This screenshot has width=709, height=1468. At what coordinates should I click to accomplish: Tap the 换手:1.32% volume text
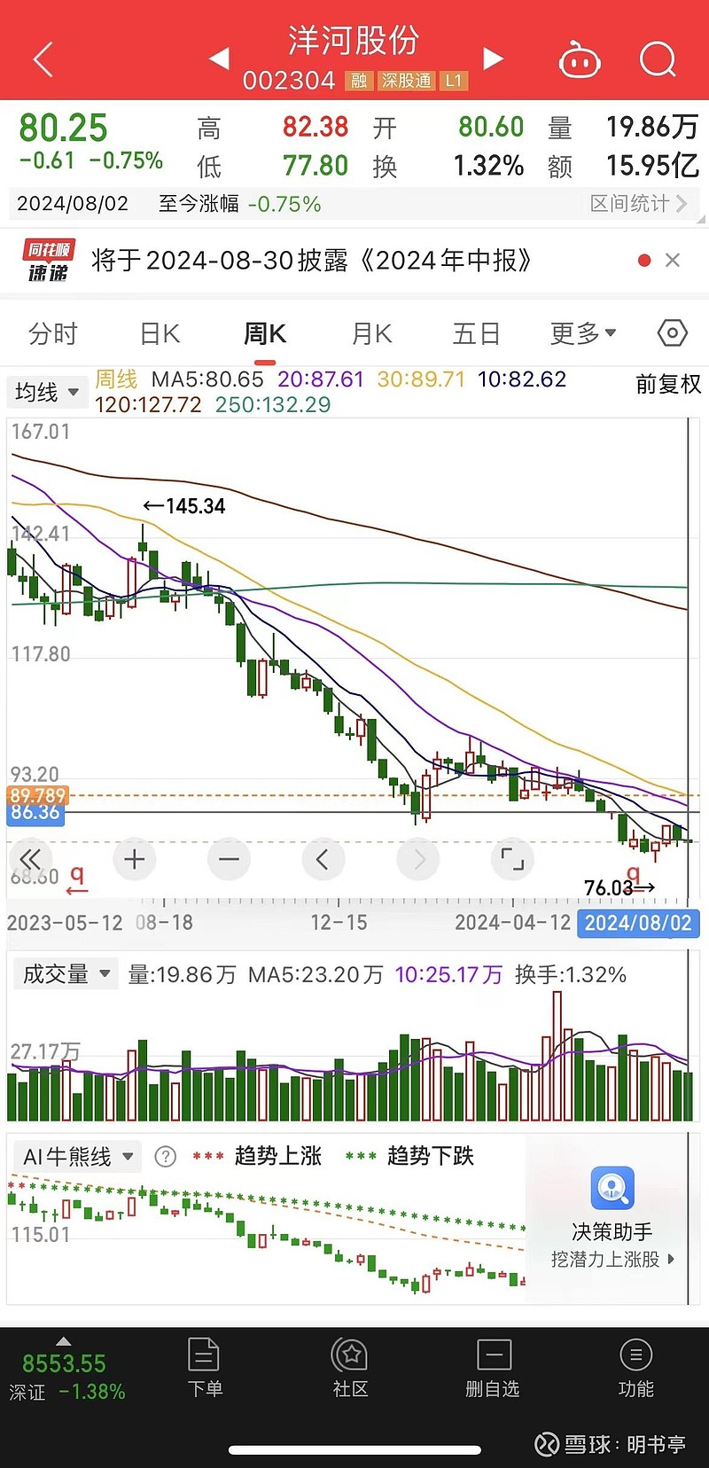(571, 975)
